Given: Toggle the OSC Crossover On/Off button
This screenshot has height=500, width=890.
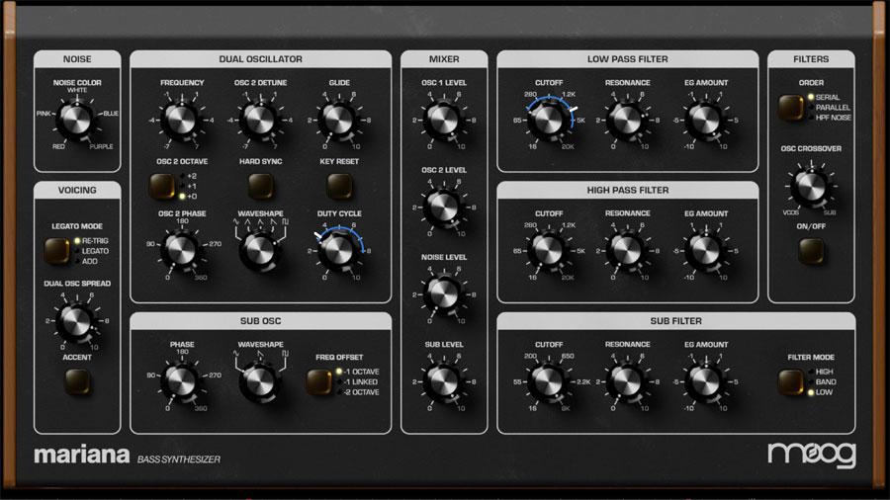Looking at the screenshot, I should point(811,251).
